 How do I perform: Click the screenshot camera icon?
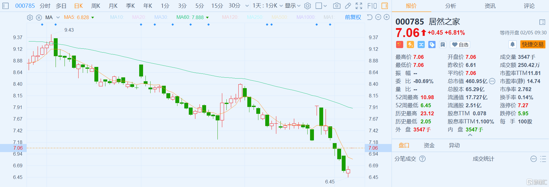click(337, 6)
